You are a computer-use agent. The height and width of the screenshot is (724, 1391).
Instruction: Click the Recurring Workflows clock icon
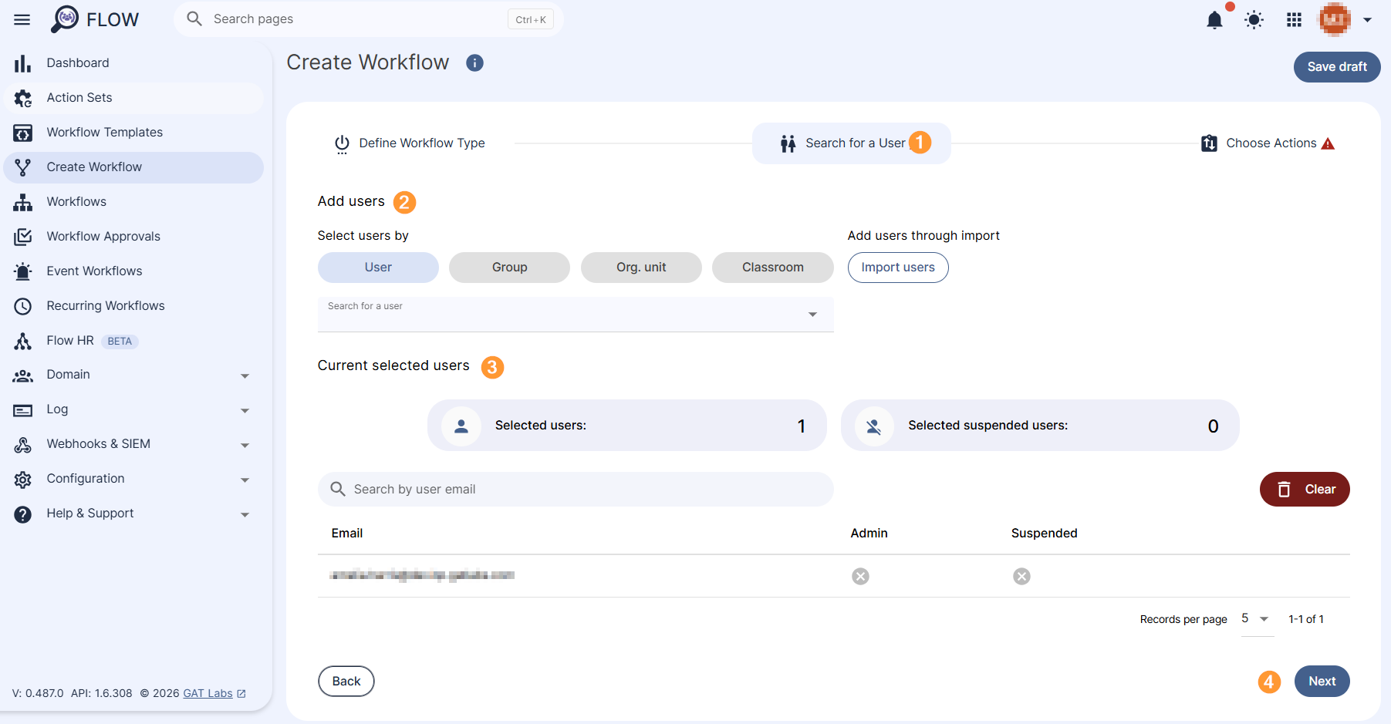23,306
